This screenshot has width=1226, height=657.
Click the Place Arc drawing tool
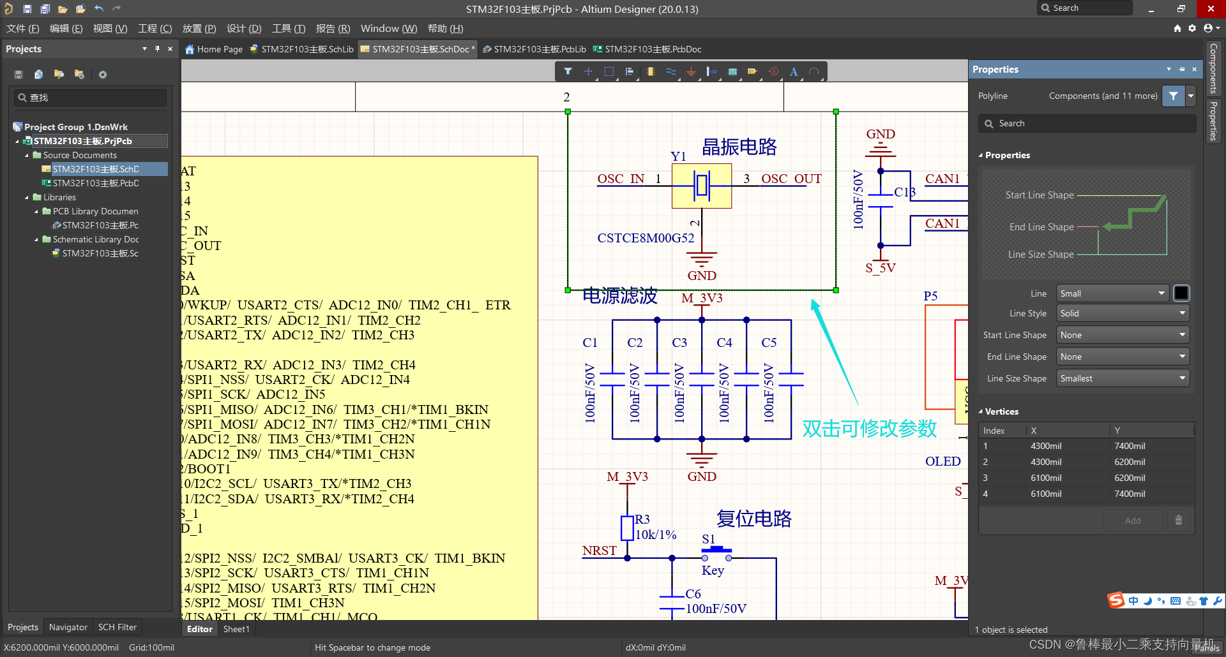814,71
